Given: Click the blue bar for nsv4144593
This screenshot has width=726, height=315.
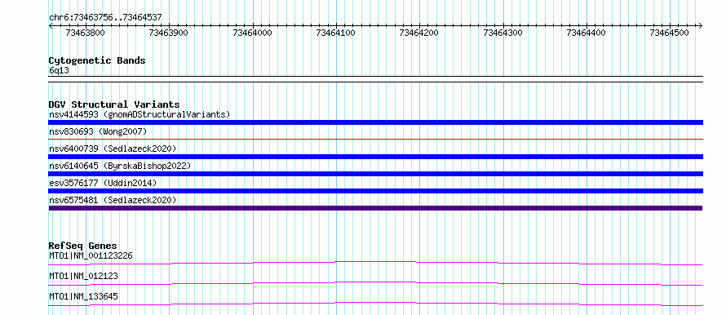Looking at the screenshot, I should pos(375,122).
